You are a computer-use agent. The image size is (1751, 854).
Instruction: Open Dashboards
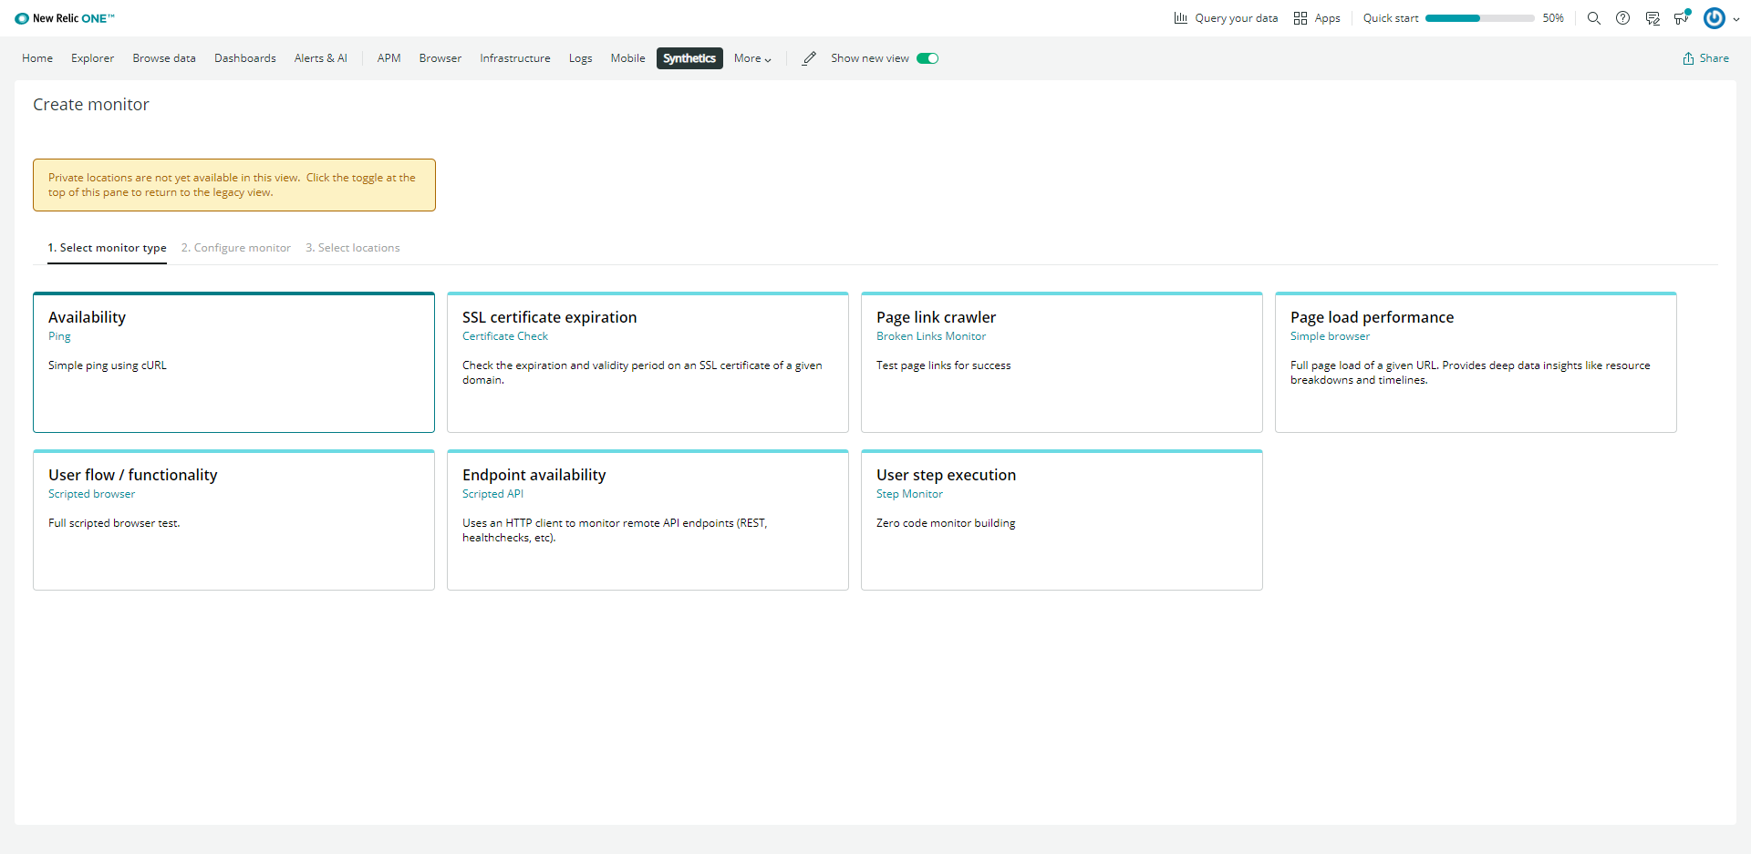click(x=245, y=58)
